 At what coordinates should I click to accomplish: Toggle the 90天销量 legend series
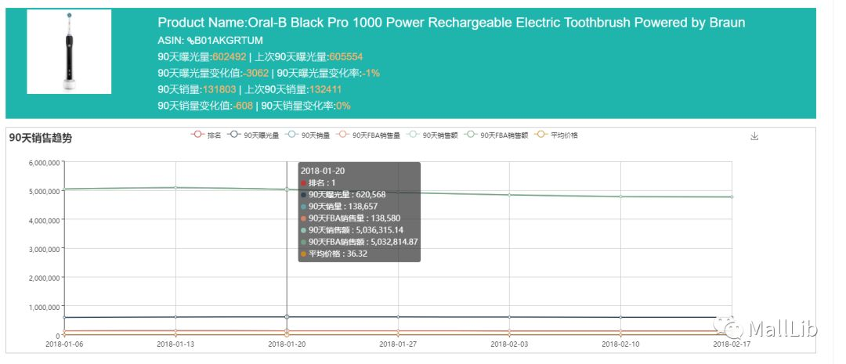[x=306, y=135]
